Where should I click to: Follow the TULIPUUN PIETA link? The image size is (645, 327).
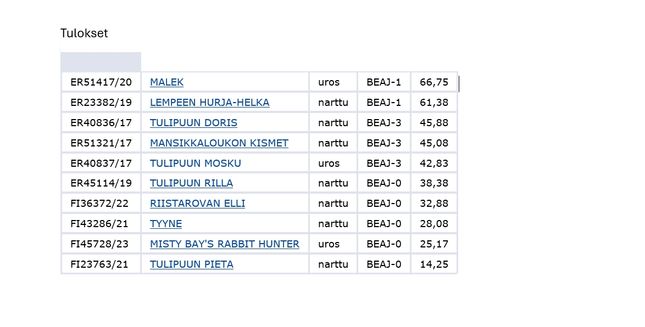191,264
